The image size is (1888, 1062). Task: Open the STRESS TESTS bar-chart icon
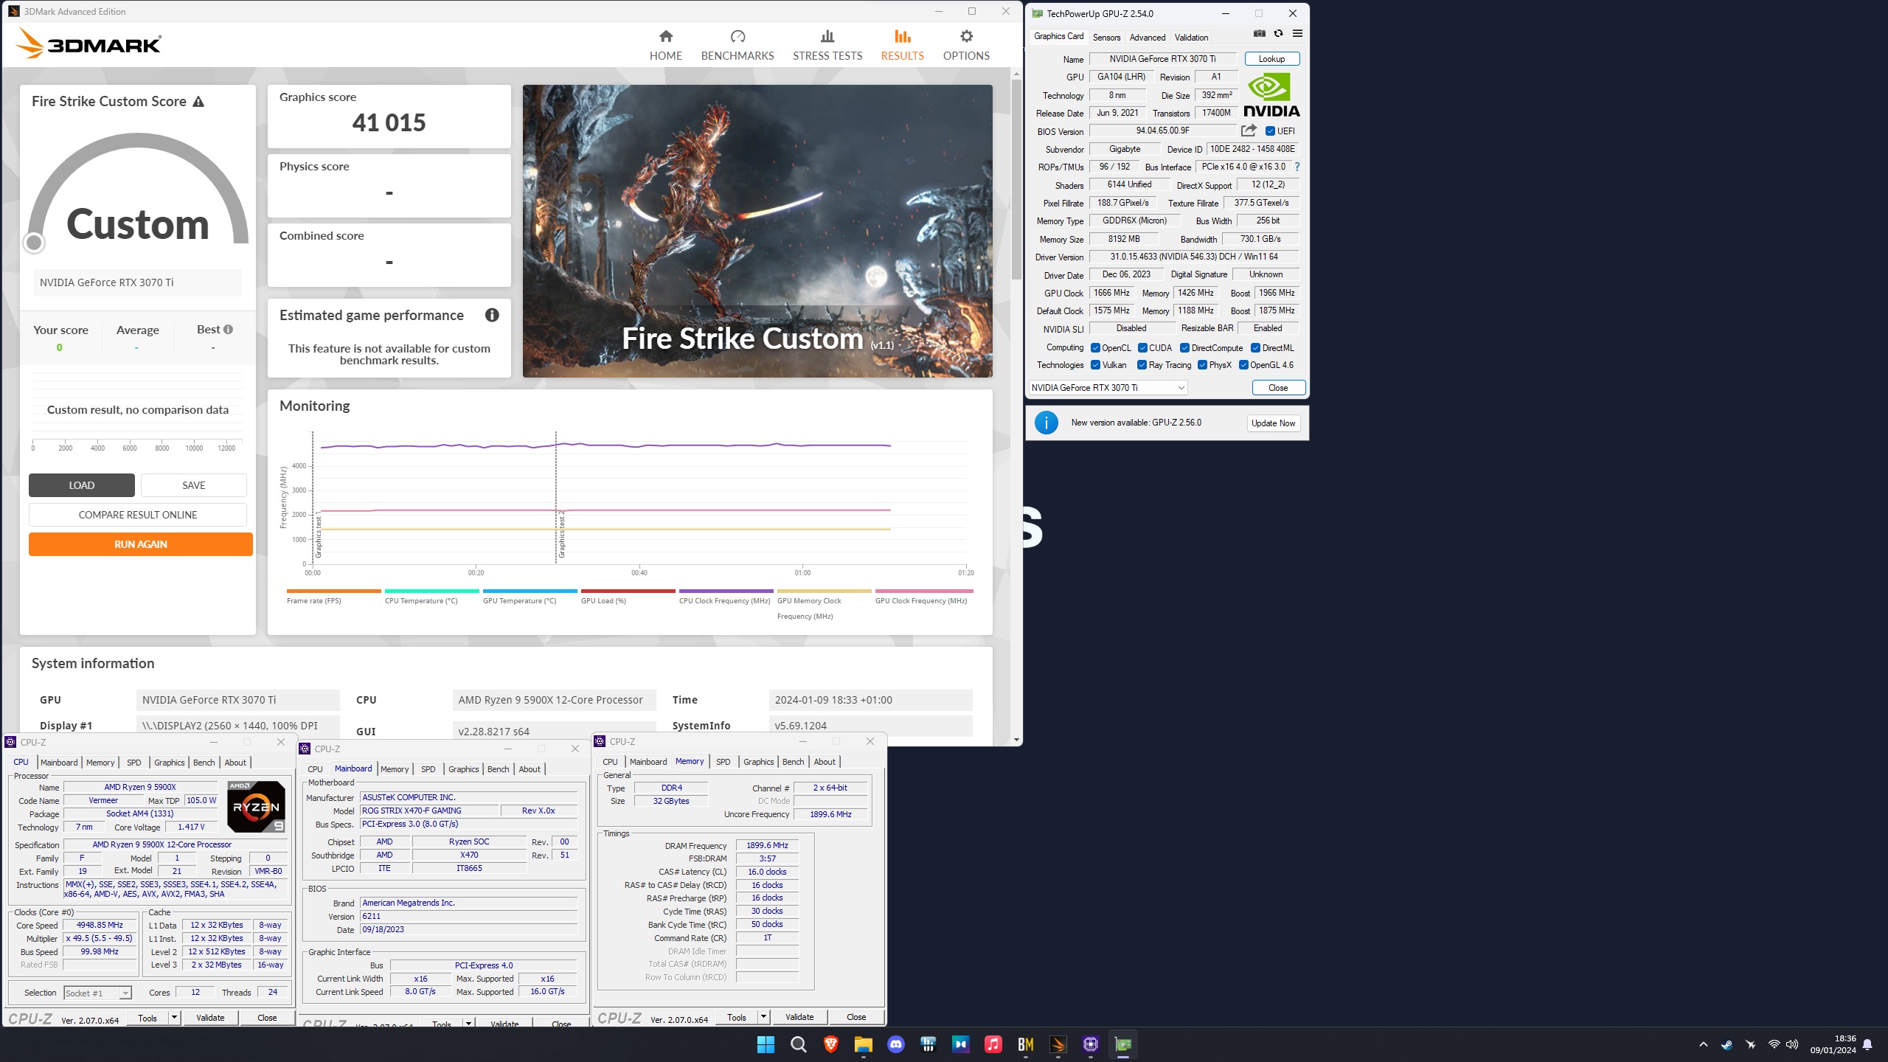coord(827,36)
